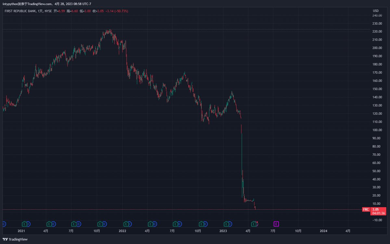Click the dividend D marker above 7月 2021

coord(78,224)
